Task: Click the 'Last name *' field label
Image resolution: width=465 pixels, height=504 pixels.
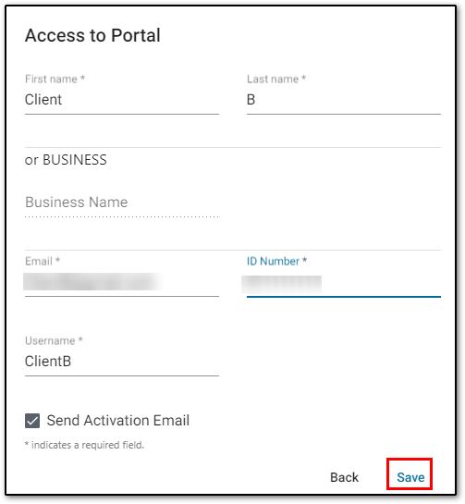Action: point(276,79)
